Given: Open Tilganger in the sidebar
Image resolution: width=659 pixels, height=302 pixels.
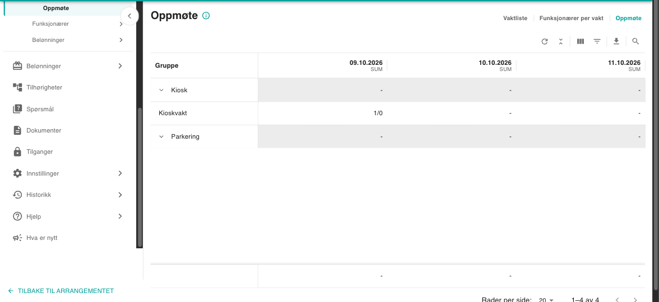Looking at the screenshot, I should (x=39, y=152).
